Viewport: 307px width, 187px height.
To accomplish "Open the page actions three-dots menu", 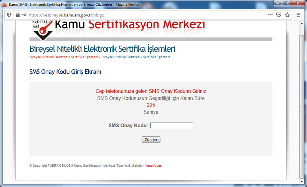I will coord(270,15).
